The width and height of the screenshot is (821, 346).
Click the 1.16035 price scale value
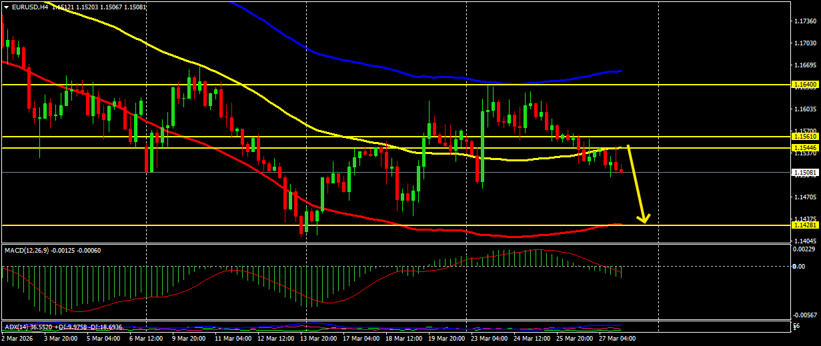805,109
